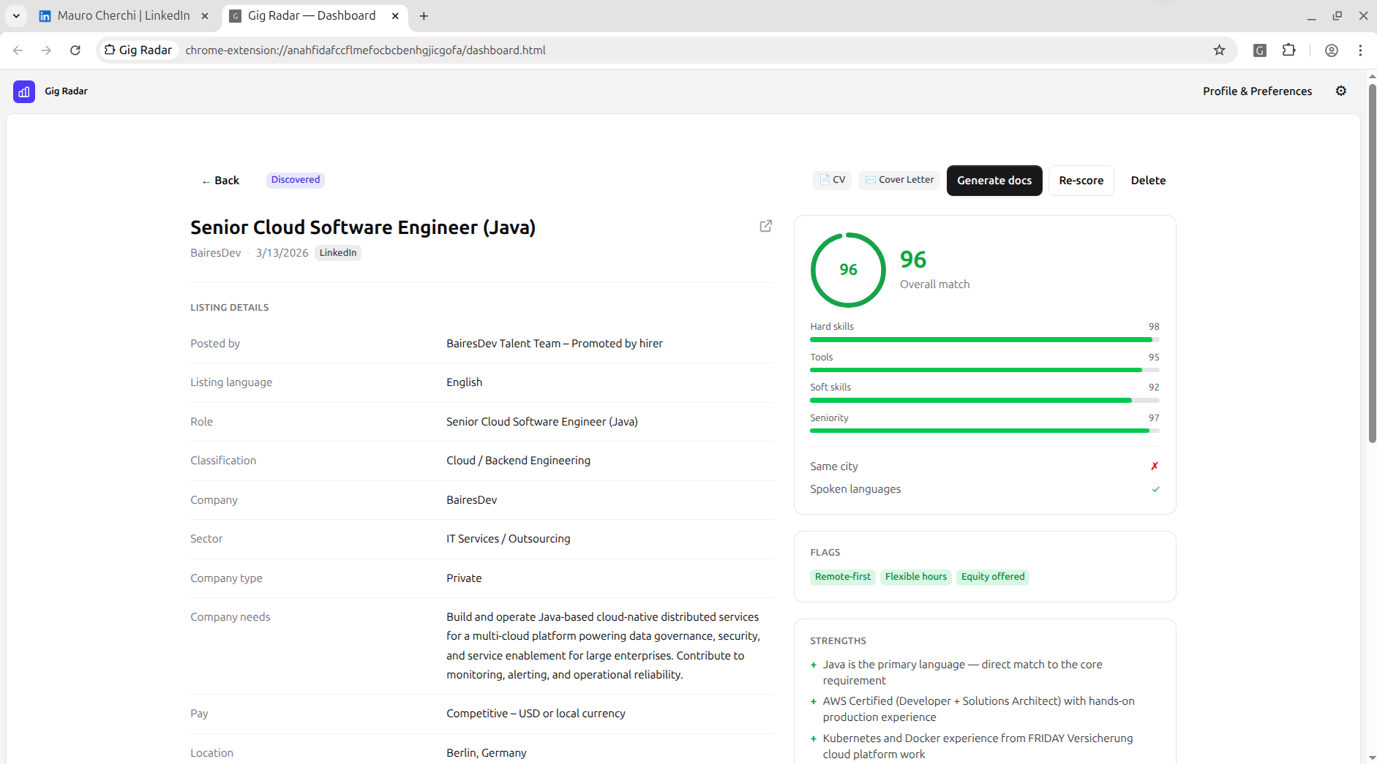This screenshot has height=764, width=1377.
Task: Delete this job listing
Action: tap(1147, 181)
